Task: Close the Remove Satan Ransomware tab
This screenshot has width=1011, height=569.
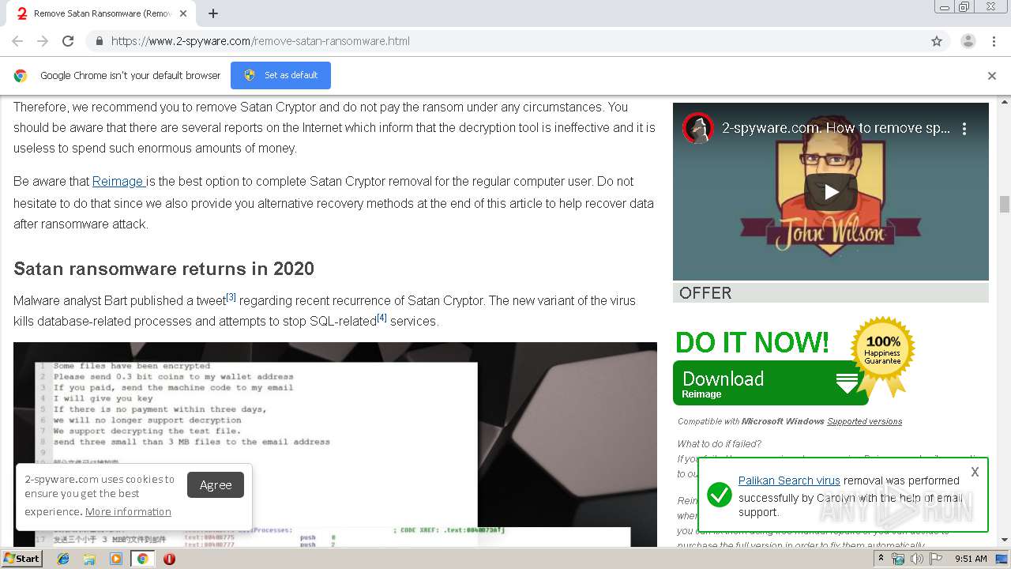Action: pos(183,13)
